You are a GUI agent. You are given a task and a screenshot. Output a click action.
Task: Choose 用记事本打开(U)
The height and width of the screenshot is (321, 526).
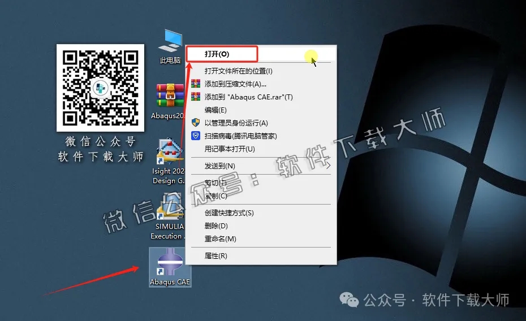261,149
